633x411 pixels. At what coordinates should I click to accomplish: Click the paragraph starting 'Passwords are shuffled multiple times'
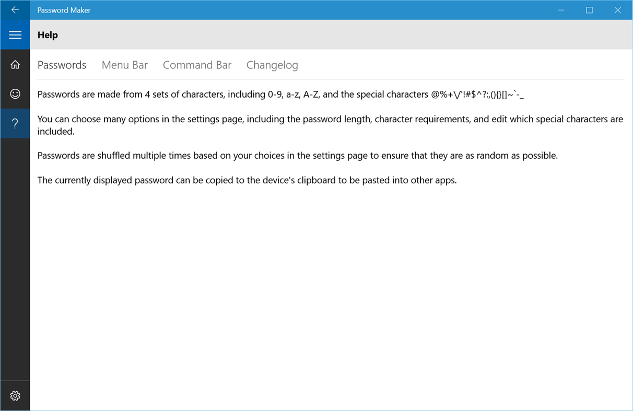coord(298,156)
